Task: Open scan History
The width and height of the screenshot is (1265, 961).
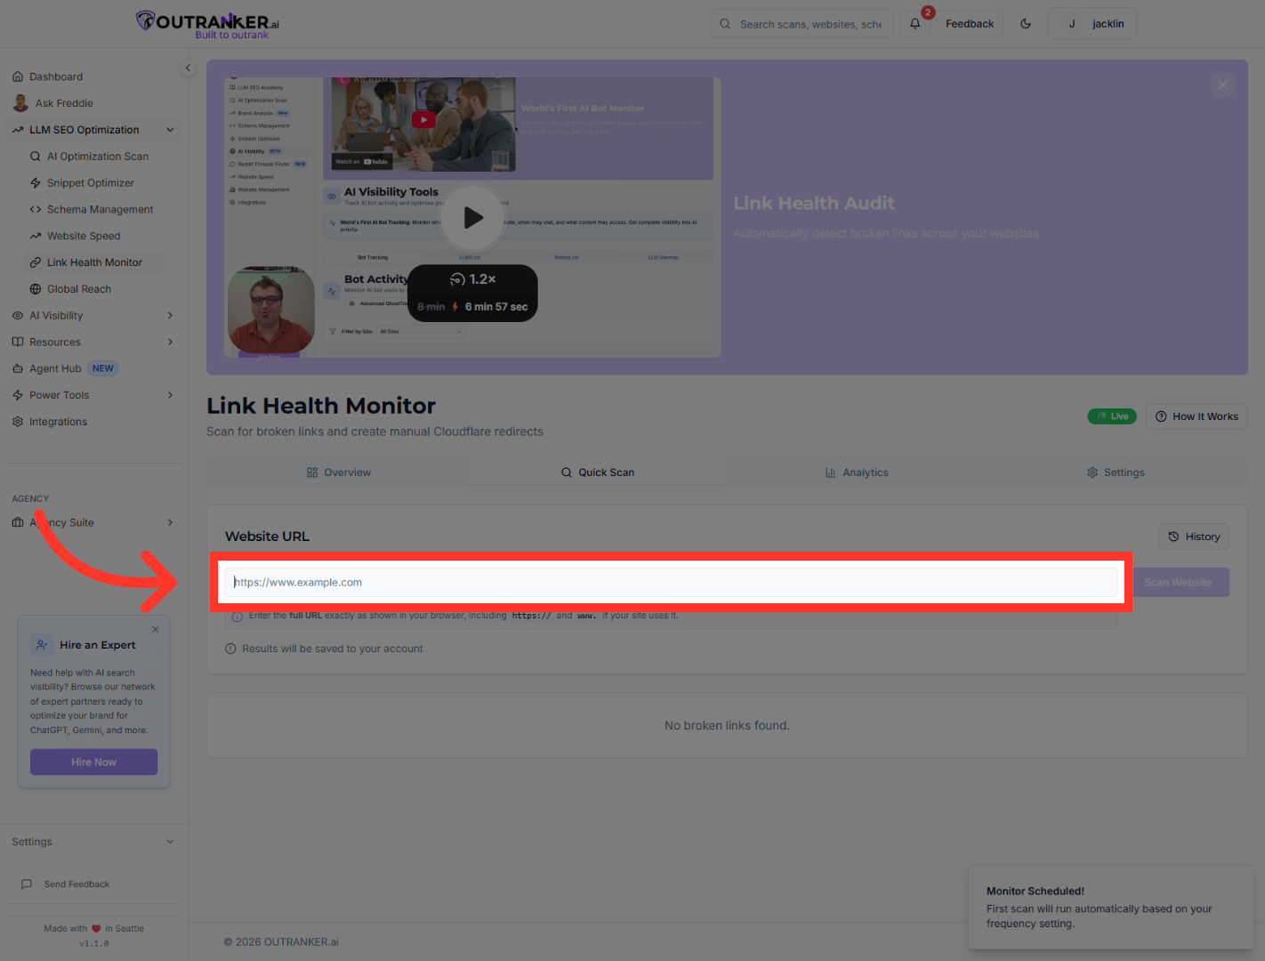Action: coord(1194,537)
